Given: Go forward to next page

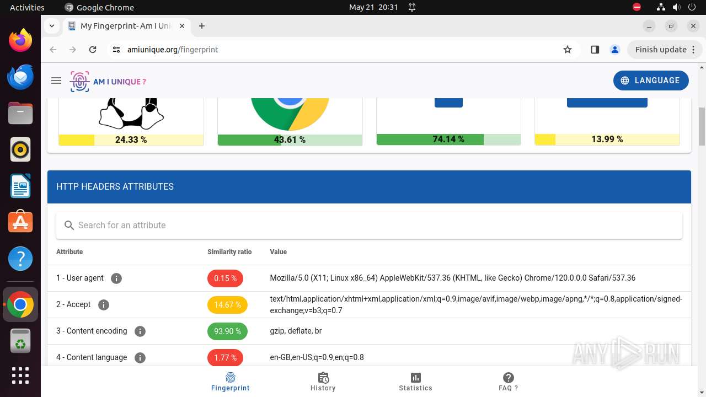Looking at the screenshot, I should [73, 50].
